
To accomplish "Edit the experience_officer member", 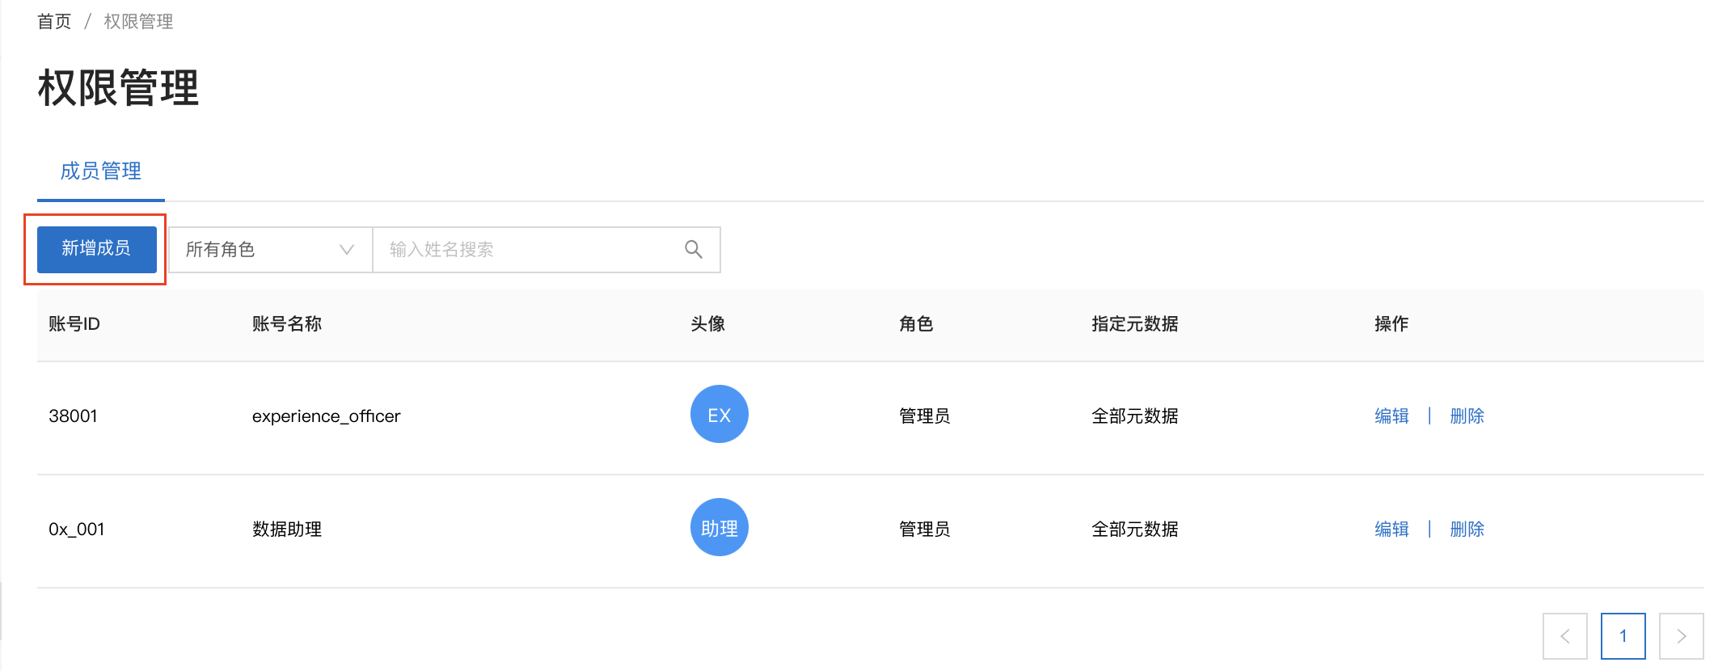I will pos(1391,416).
